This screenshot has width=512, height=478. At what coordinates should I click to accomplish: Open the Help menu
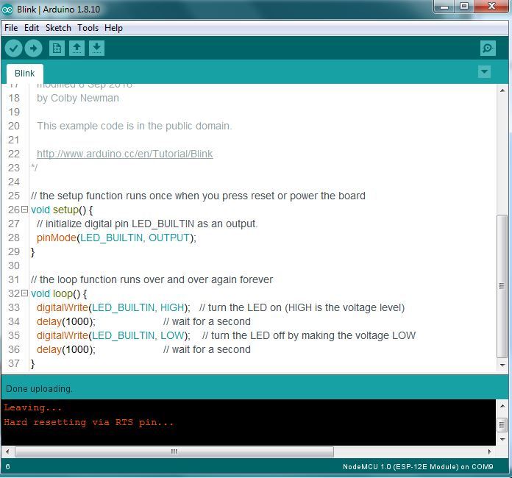[x=113, y=28]
